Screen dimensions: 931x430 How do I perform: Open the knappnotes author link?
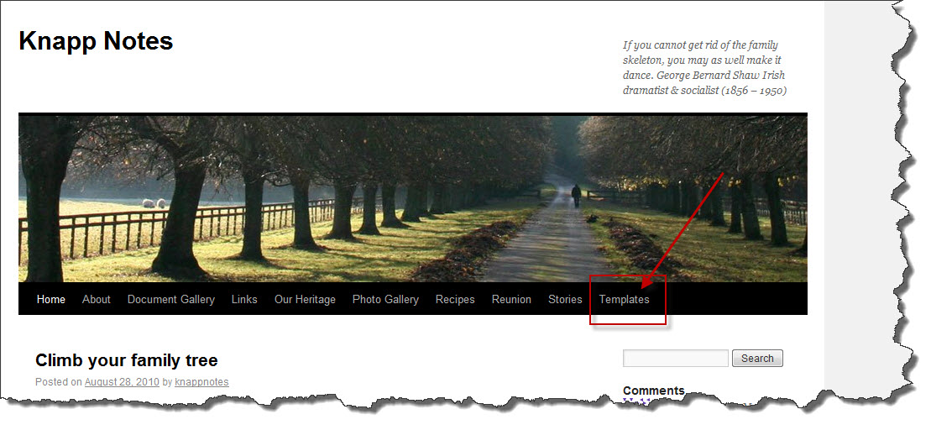click(x=201, y=382)
